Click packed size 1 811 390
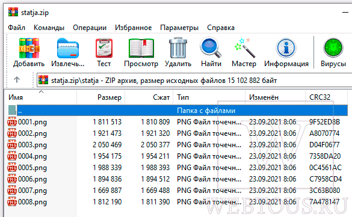This screenshot has height=217, width=352. click(155, 202)
